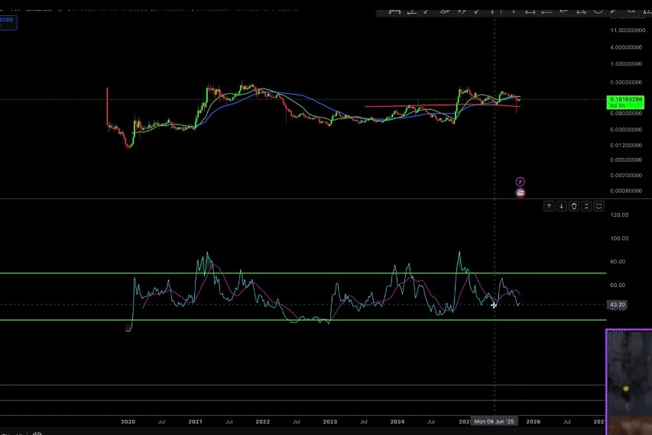Select the upper green RSI band line

coord(306,272)
